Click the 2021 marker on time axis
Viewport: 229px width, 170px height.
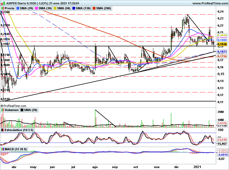point(198,166)
